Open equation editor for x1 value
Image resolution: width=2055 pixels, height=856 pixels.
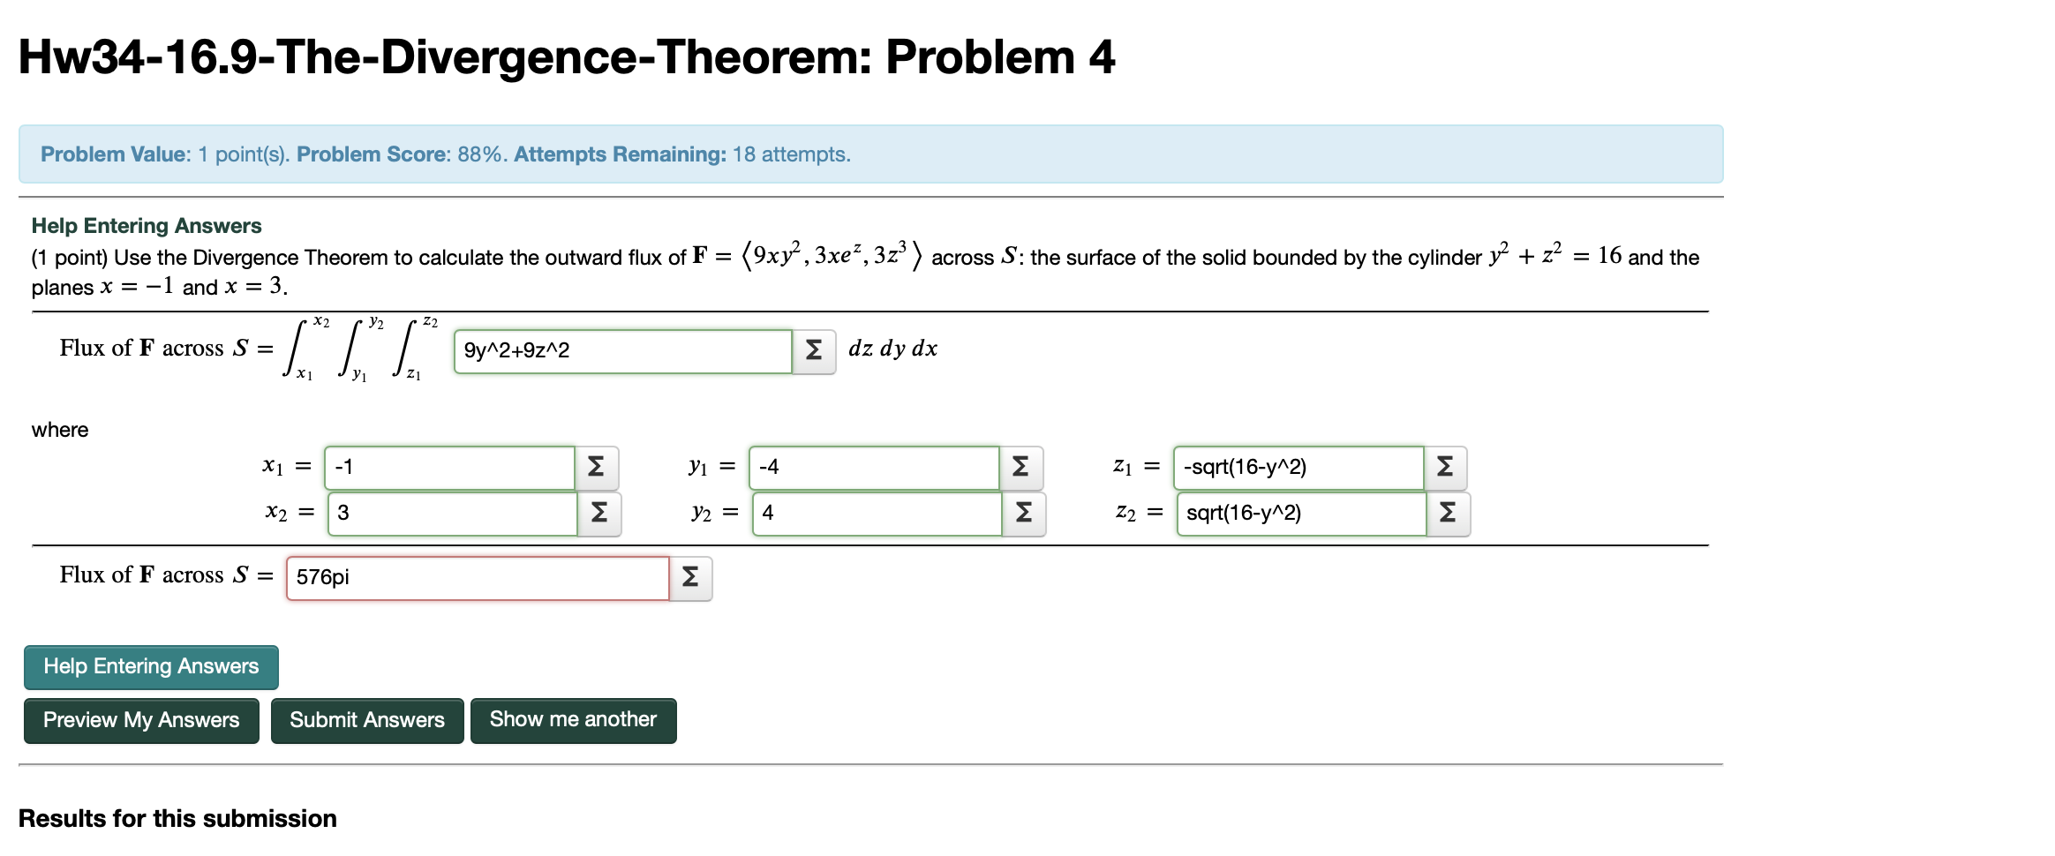pos(597,467)
